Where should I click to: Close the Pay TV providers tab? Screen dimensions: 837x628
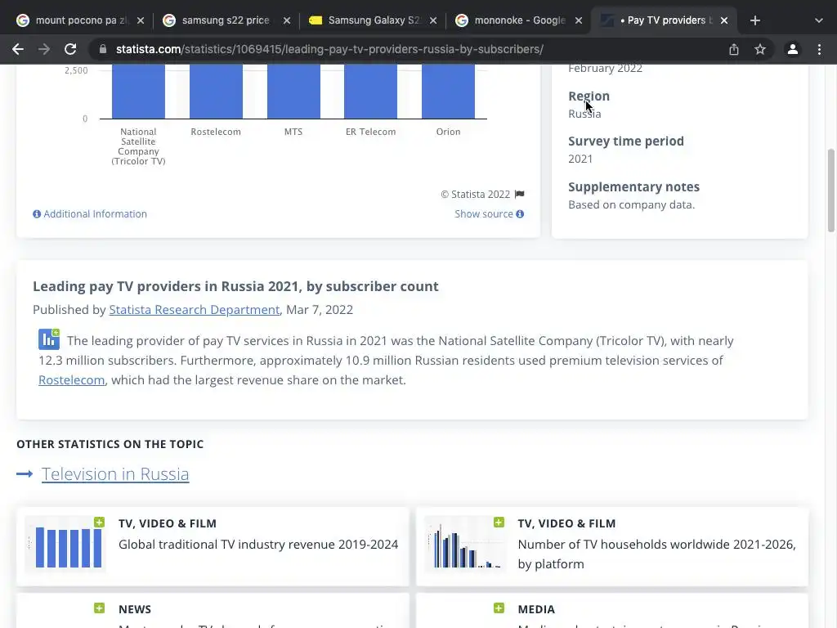coord(724,20)
